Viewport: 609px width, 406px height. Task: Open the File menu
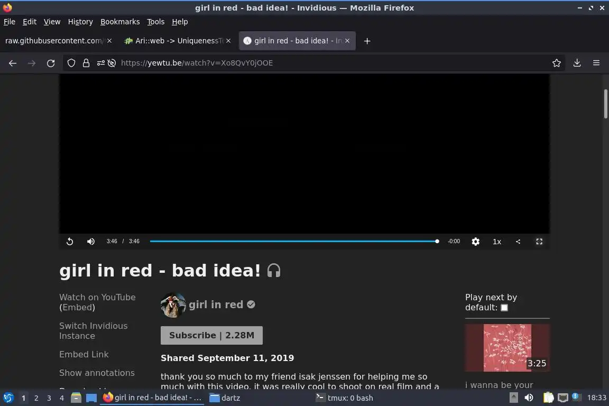click(x=10, y=22)
